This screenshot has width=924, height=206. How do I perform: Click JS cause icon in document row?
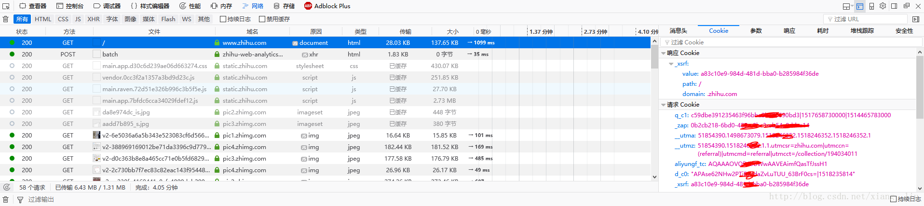tap(295, 43)
